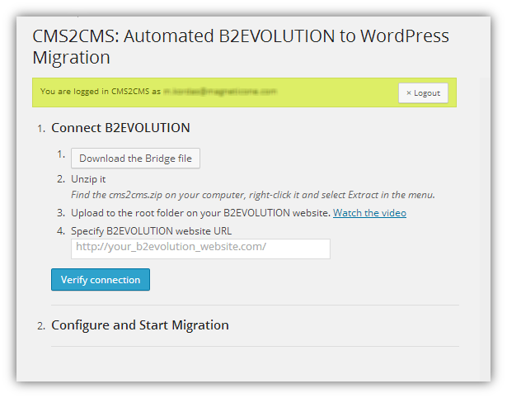Screen dimensions: 507x398
Task: Select the Connect B2EVOLUTION heading
Action: (x=120, y=128)
